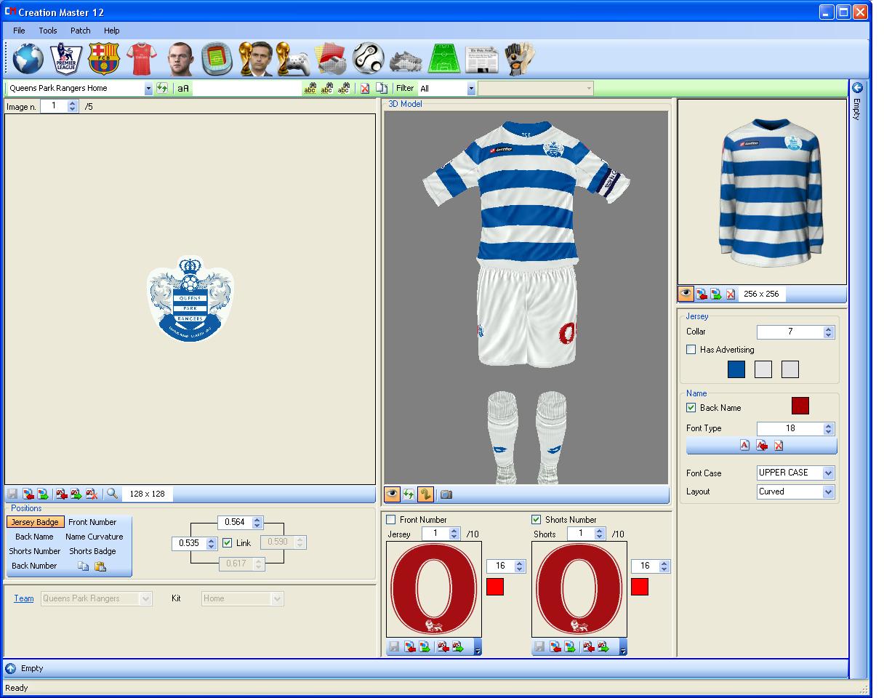Open the Font Case dropdown
Image resolution: width=884 pixels, height=698 pixels.
pyautogui.click(x=795, y=473)
